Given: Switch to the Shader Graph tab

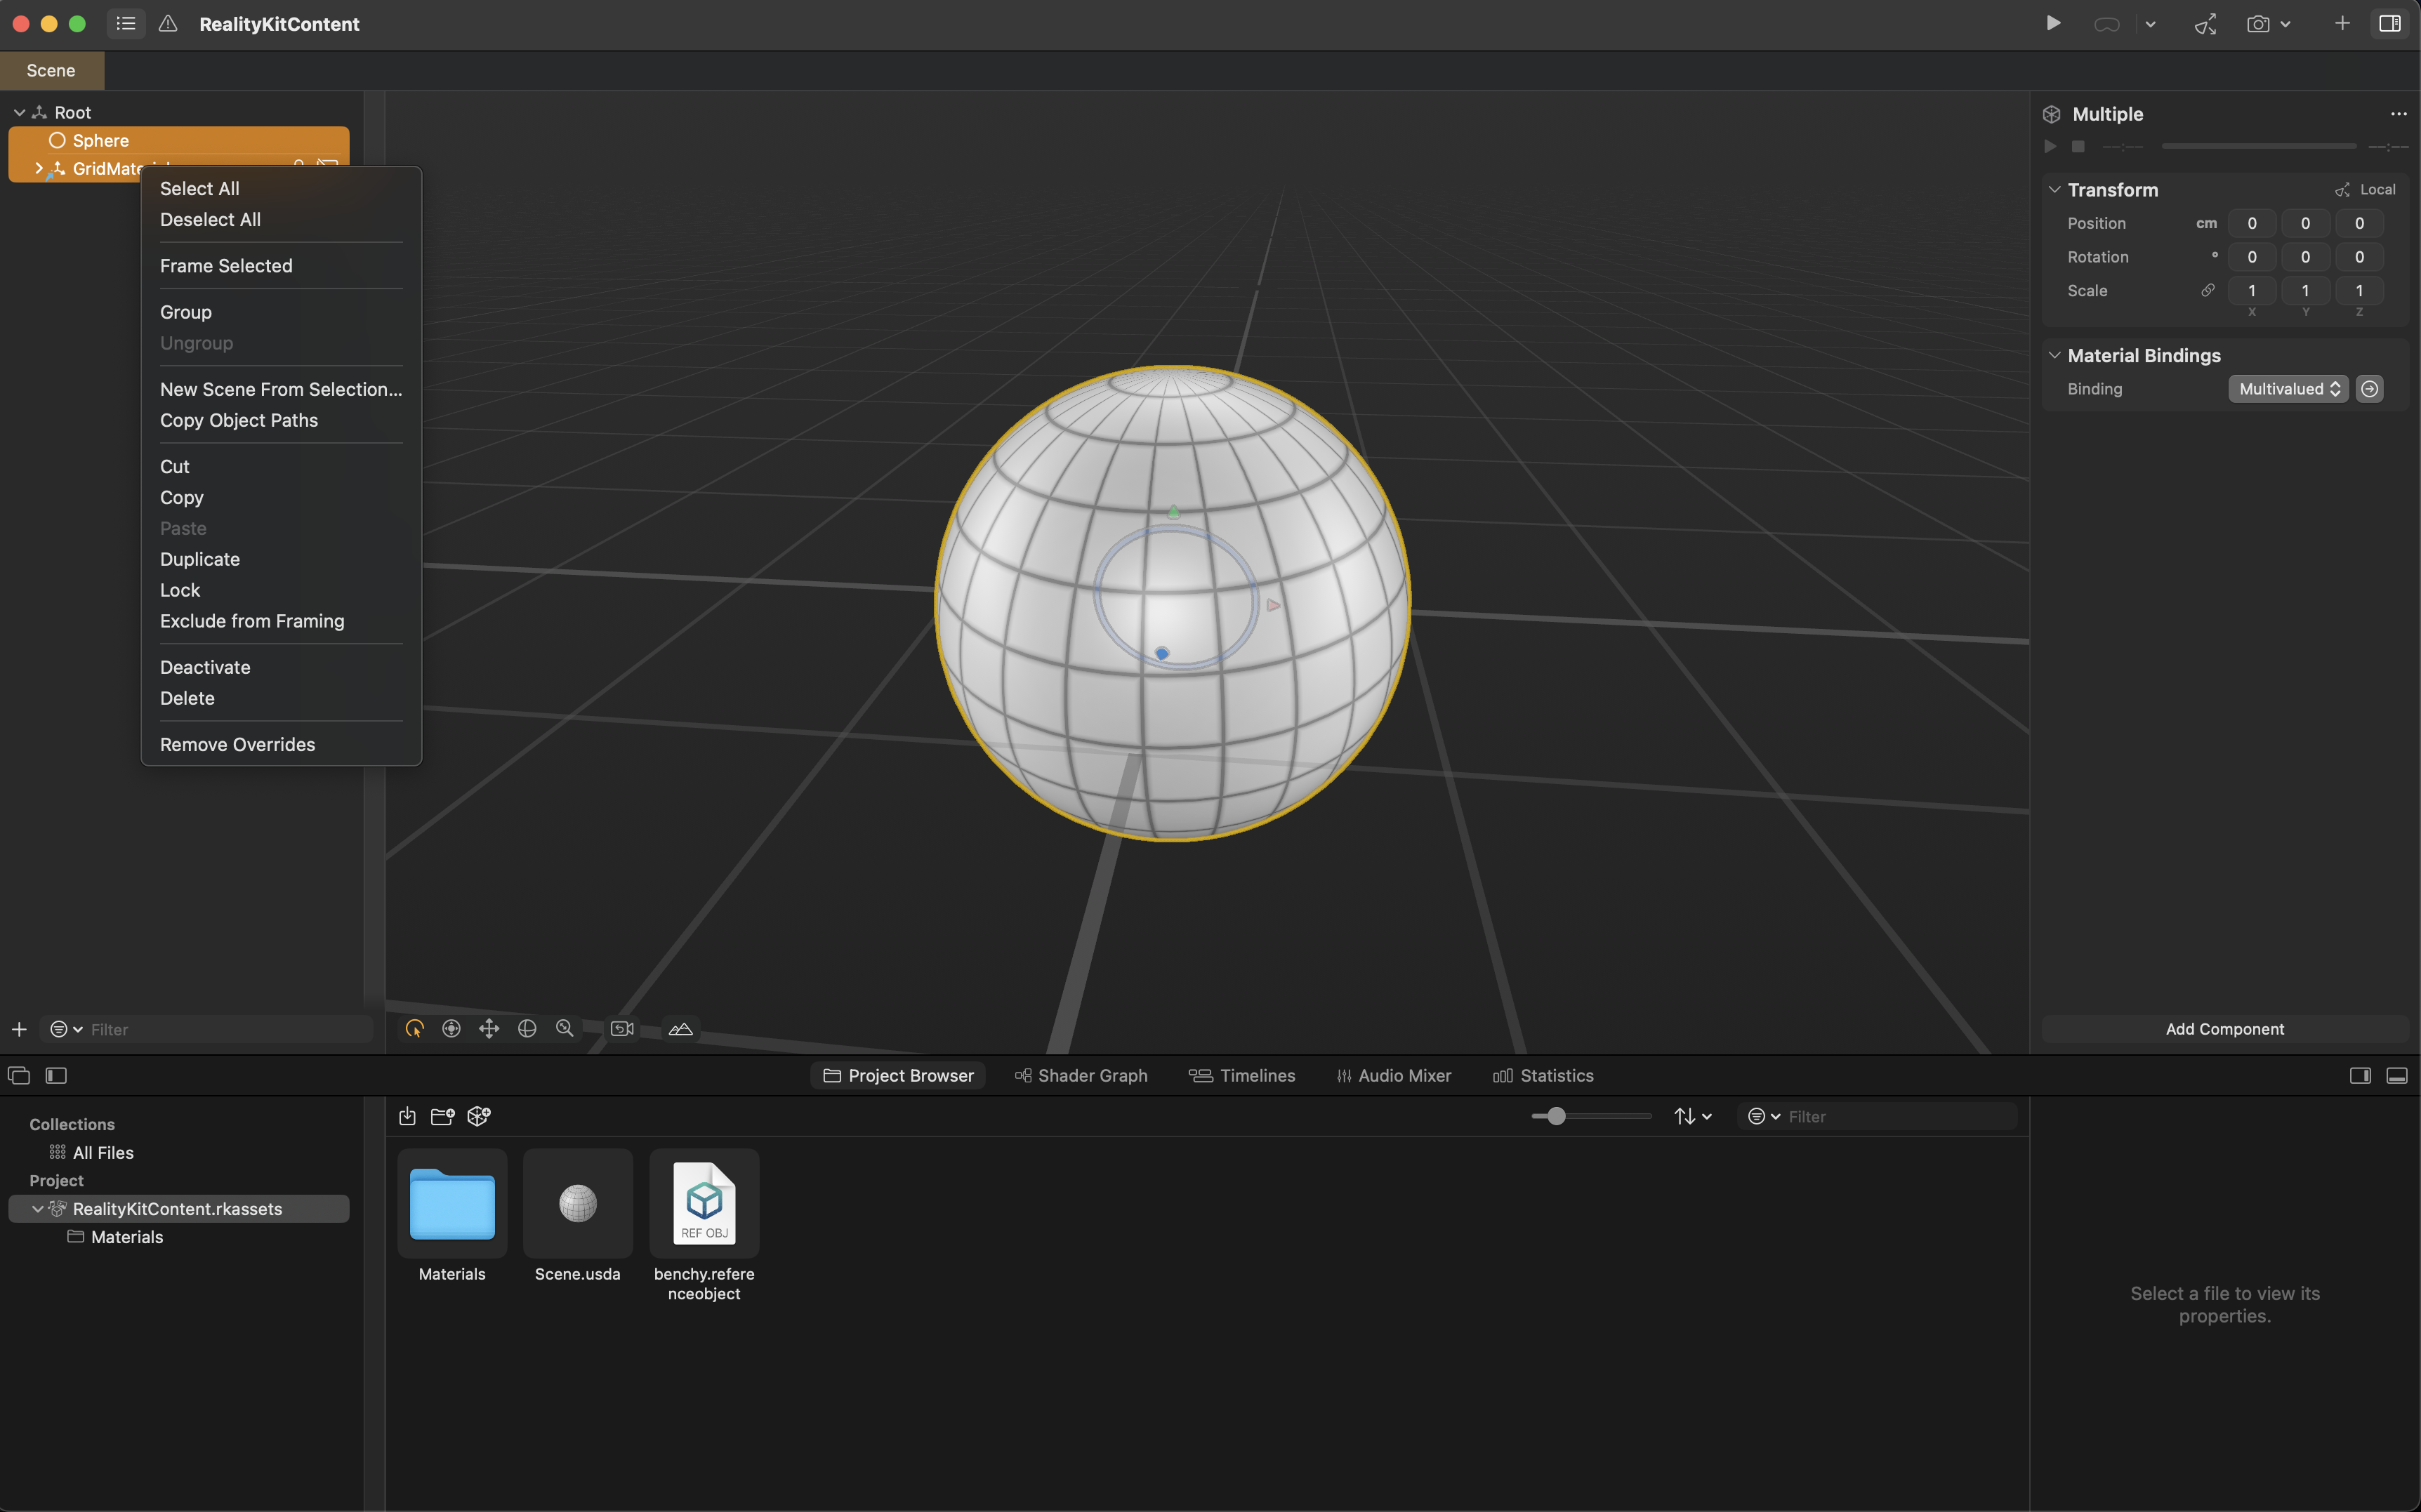Looking at the screenshot, I should 1081,1076.
